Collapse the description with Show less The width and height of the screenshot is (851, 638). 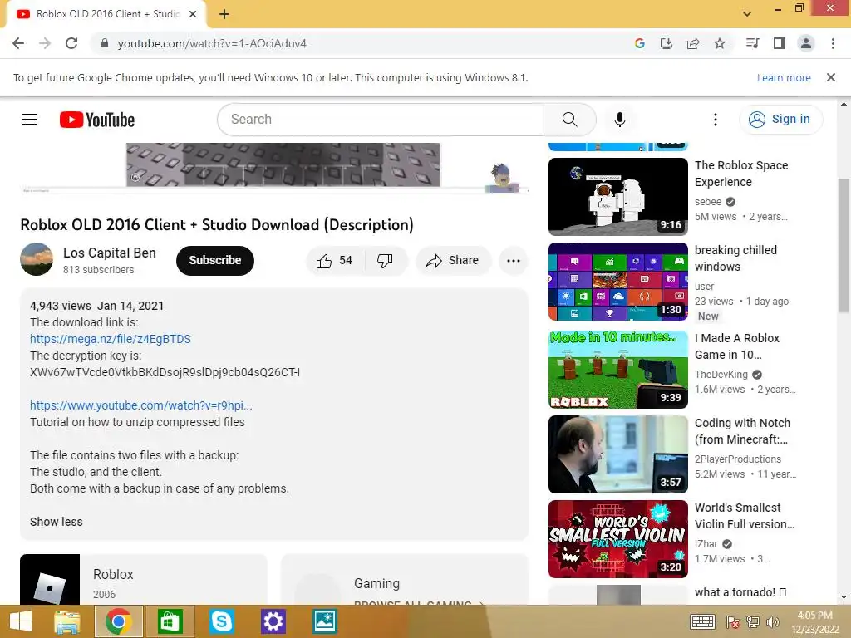pyautogui.click(x=57, y=522)
